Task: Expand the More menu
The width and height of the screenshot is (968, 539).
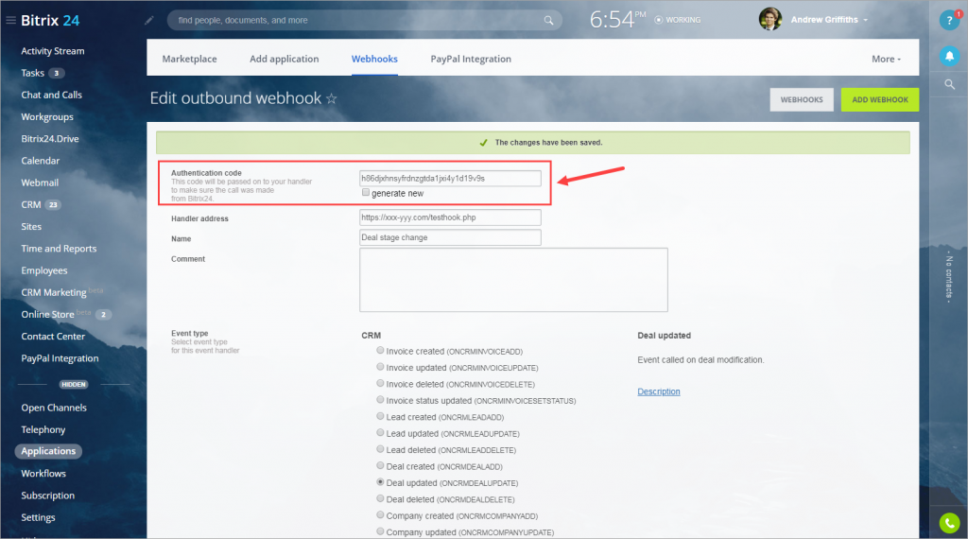Action: [x=886, y=59]
